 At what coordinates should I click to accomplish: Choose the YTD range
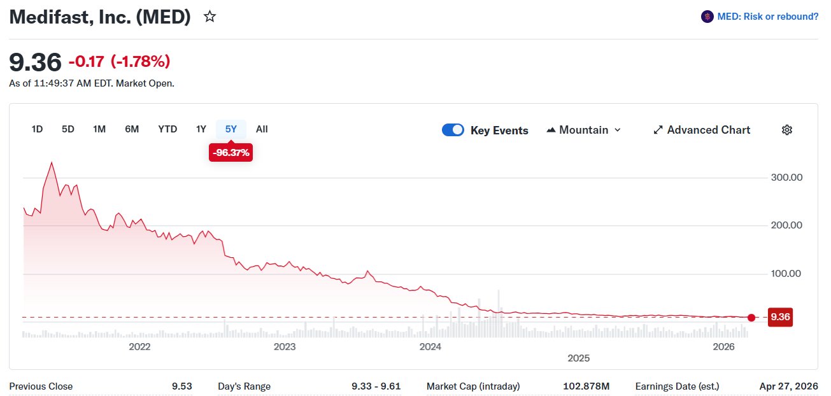pyautogui.click(x=167, y=129)
